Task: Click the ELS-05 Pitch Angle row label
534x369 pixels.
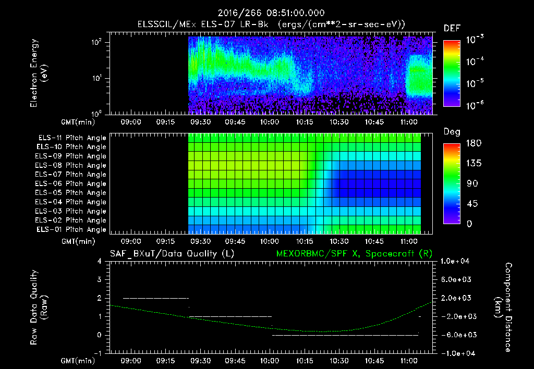Action: point(70,193)
